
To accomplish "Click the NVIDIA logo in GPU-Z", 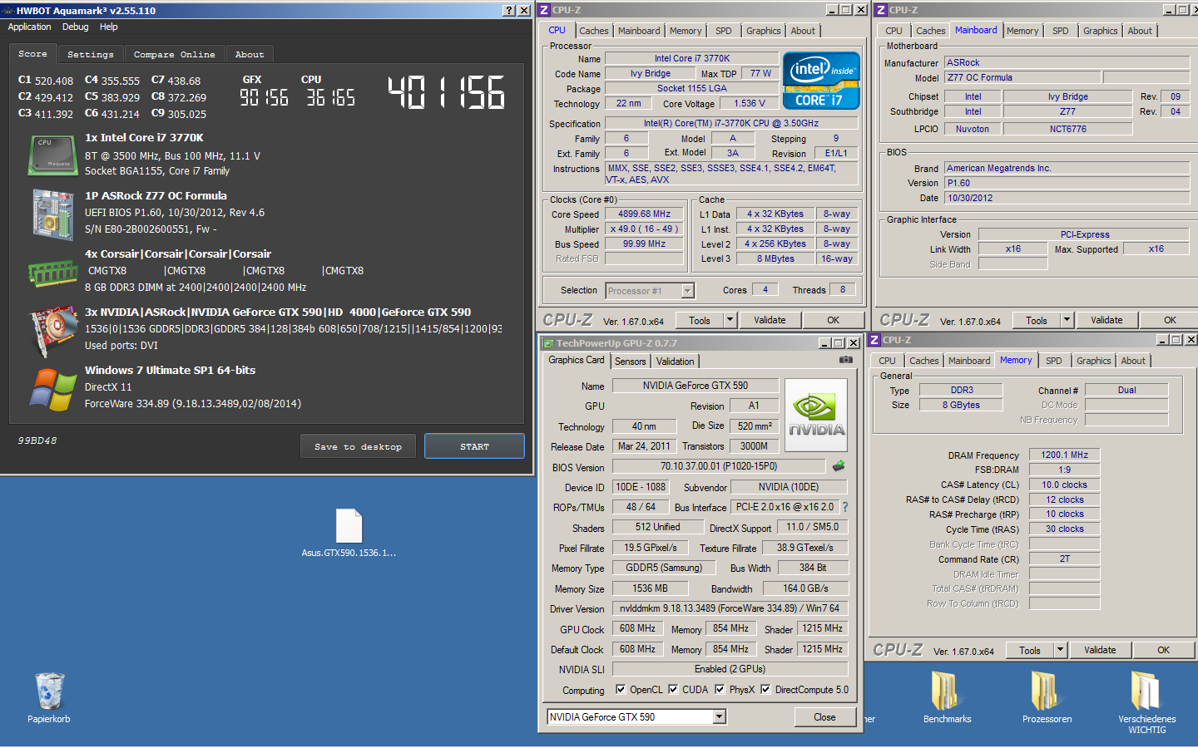I will pyautogui.click(x=816, y=415).
